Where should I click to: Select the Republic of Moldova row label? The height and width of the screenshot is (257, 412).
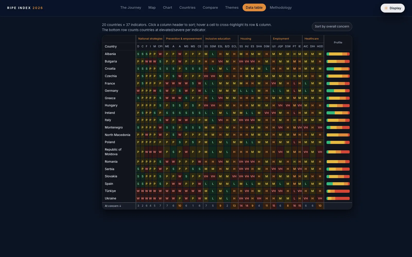(x=113, y=152)
